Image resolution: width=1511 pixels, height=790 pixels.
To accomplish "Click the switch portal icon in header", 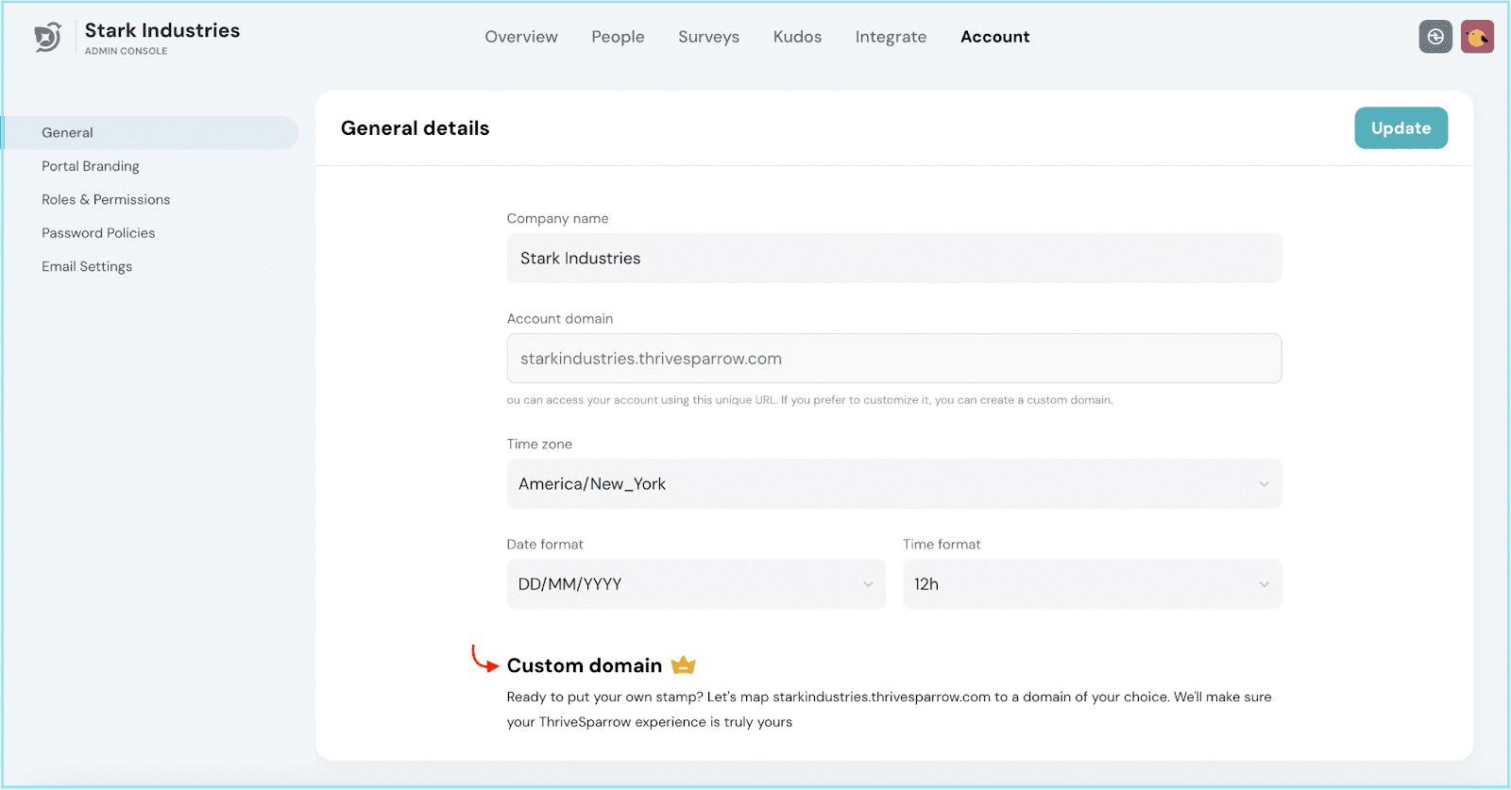I will point(1435,37).
